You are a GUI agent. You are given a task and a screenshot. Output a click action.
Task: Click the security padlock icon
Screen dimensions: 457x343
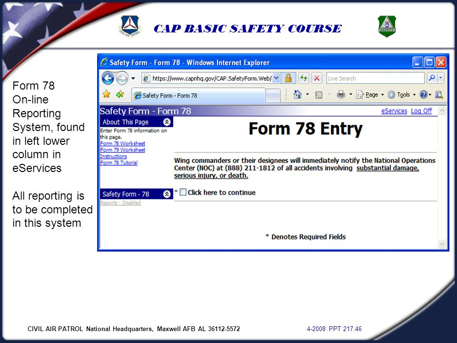tap(288, 78)
